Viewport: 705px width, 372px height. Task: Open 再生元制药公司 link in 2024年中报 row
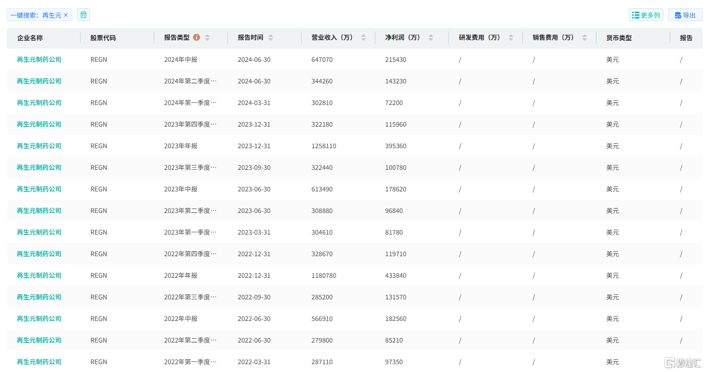tap(39, 59)
